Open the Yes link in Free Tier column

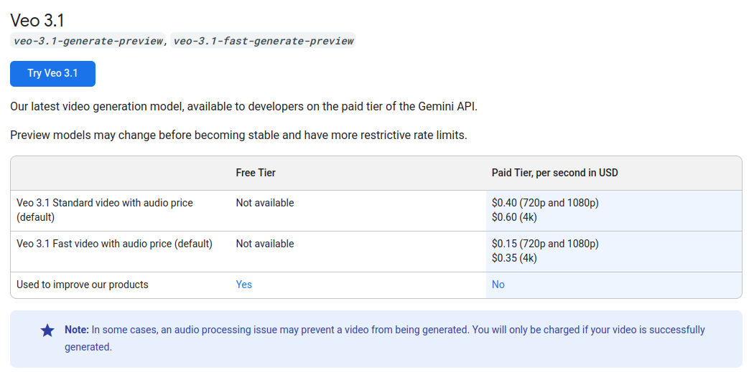pyautogui.click(x=244, y=285)
